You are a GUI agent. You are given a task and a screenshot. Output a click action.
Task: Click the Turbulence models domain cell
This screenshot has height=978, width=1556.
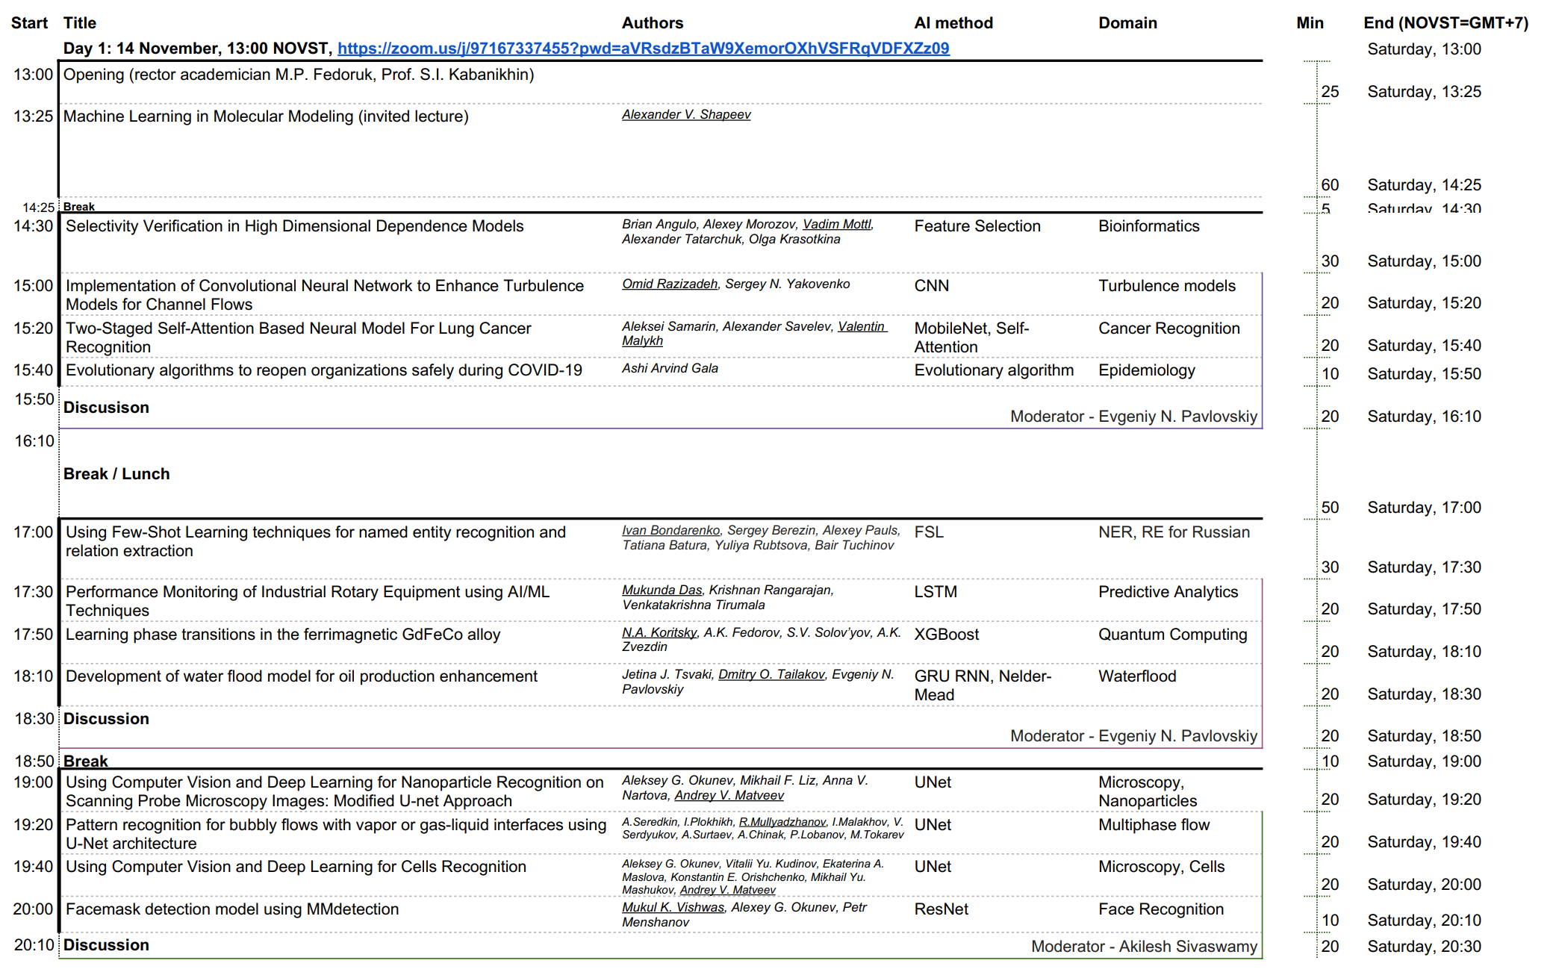(1167, 286)
